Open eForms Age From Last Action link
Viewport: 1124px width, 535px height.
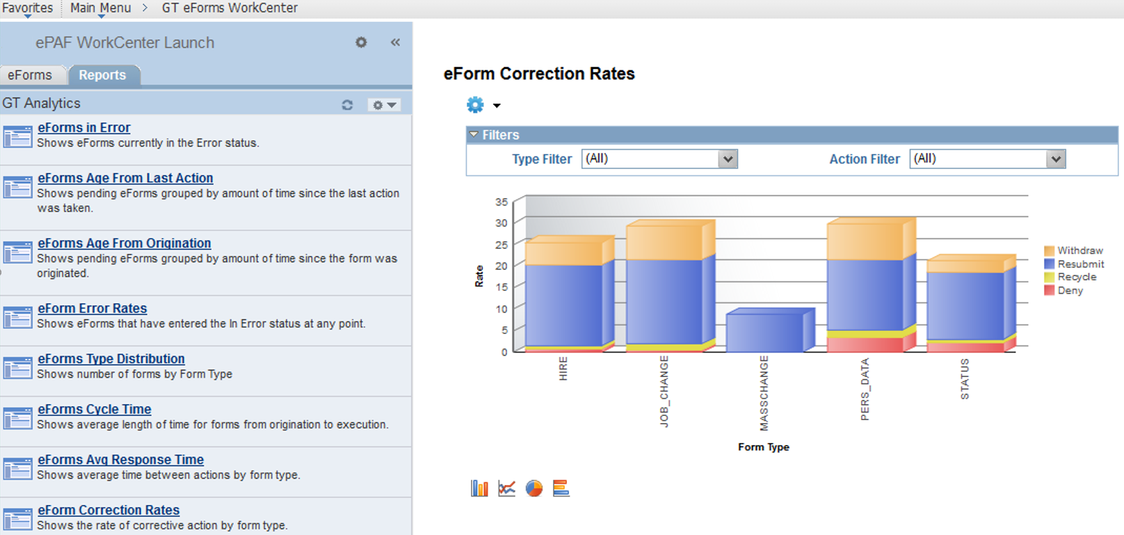[125, 178]
